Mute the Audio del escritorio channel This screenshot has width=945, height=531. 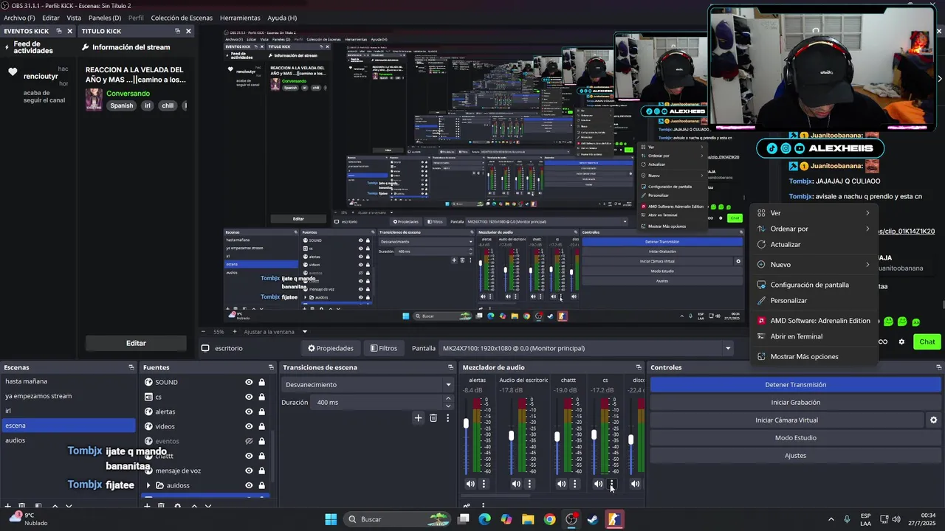coord(516,484)
